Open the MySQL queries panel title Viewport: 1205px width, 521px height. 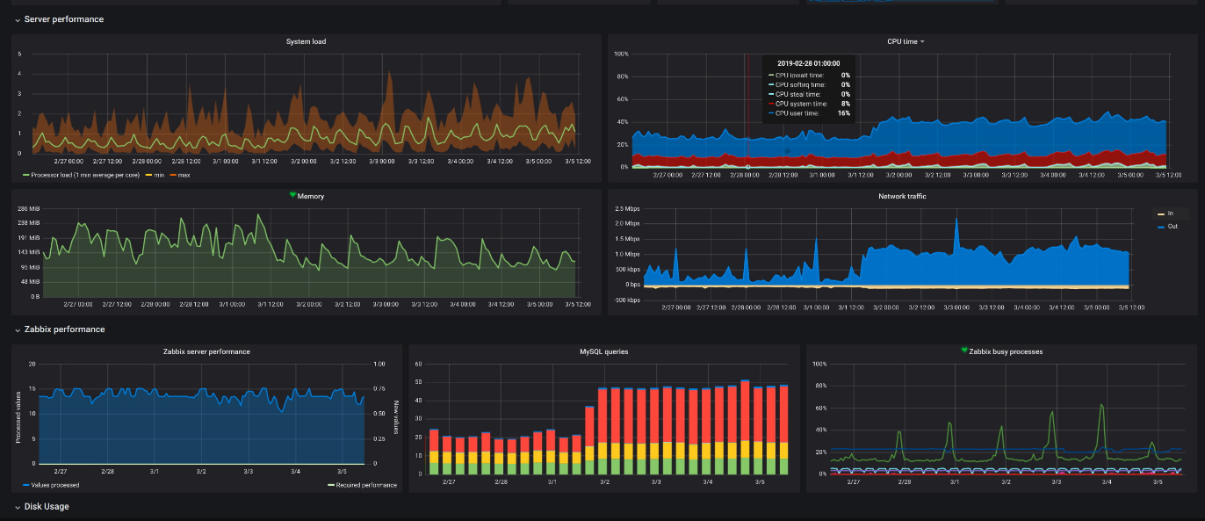(604, 351)
